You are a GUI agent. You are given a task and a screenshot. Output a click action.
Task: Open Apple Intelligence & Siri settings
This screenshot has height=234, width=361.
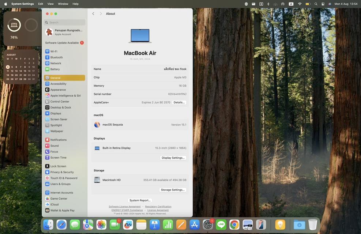[x=64, y=95]
